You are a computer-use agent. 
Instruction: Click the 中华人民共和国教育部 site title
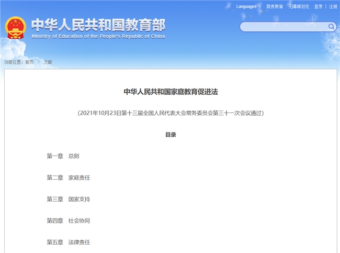98,25
